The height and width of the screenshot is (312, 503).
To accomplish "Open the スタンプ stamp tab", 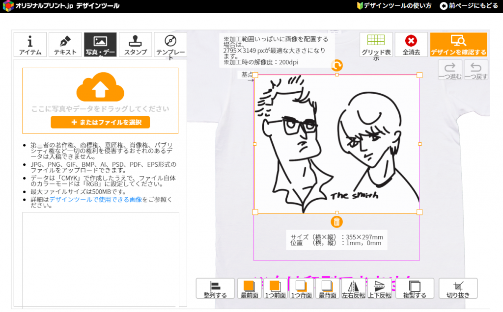I will [x=136, y=45].
